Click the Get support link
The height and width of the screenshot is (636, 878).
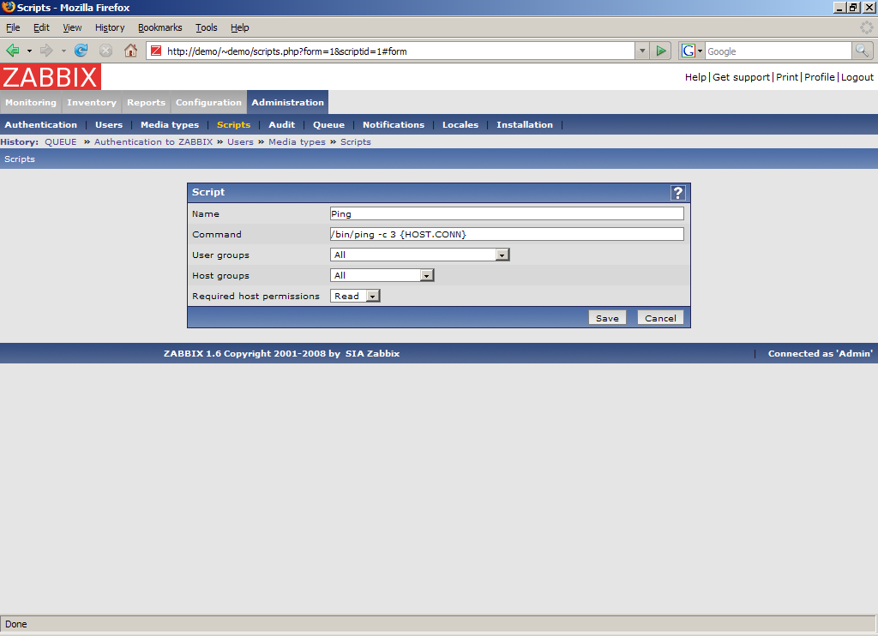(741, 77)
